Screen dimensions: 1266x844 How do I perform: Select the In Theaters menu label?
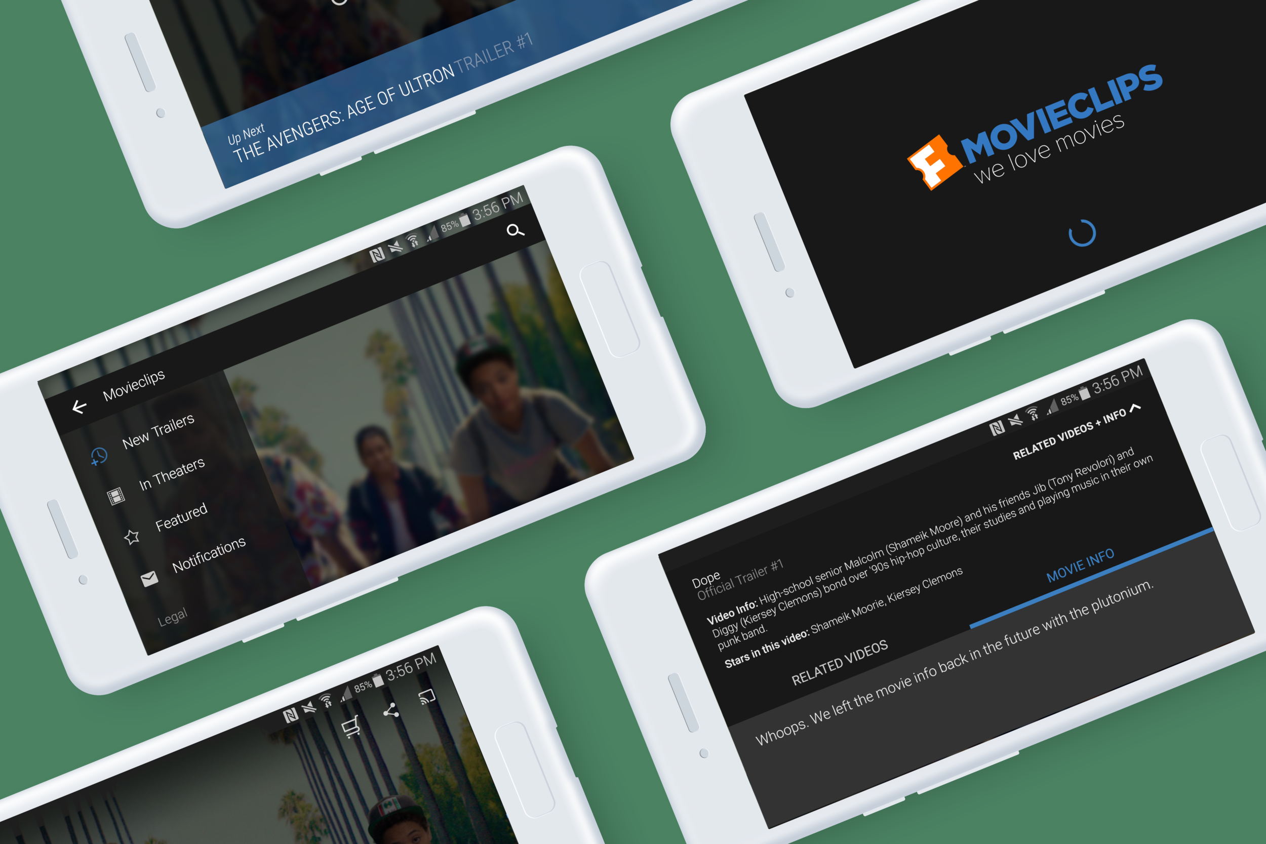[x=172, y=474]
